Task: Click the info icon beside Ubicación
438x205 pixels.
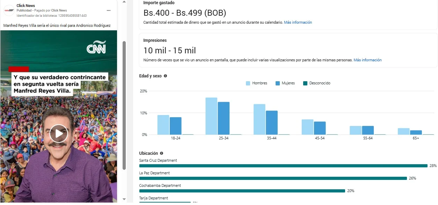Action: (x=161, y=153)
